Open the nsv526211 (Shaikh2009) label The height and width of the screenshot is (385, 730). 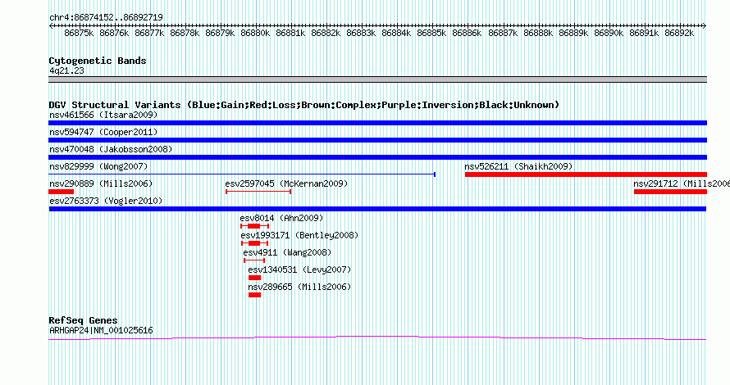518,166
